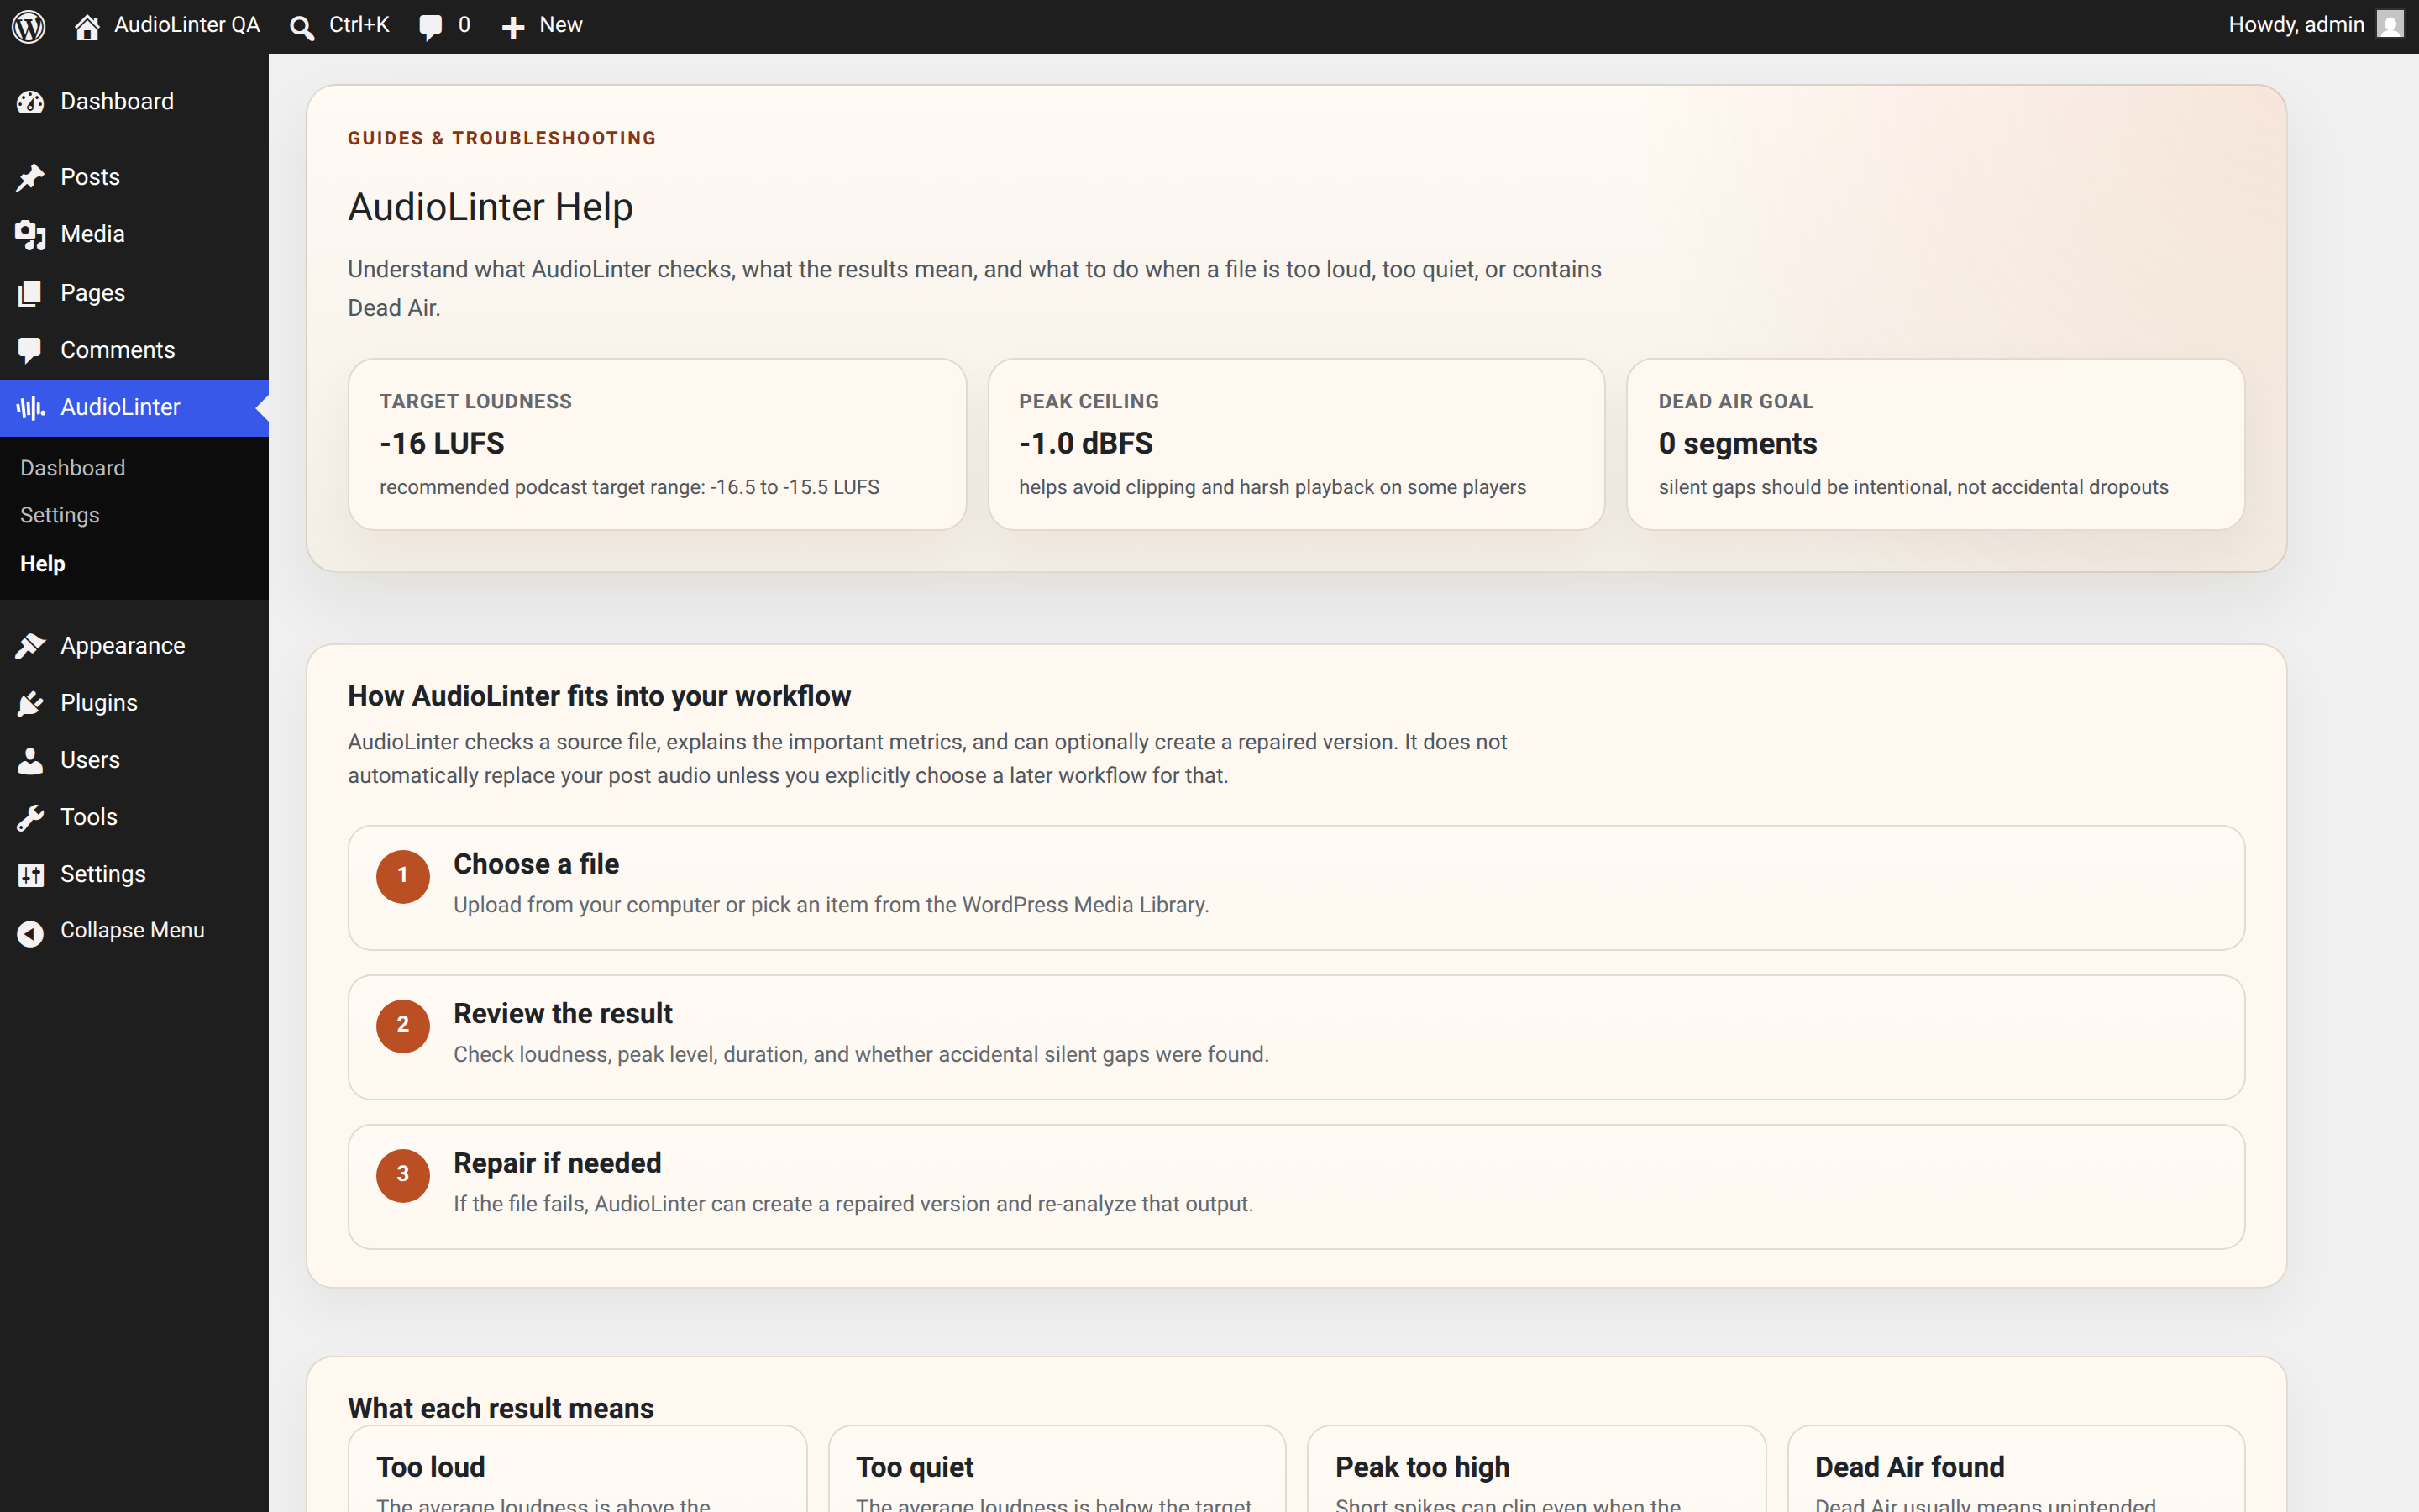This screenshot has width=2419, height=1512.
Task: Open the Pages menu item
Action: pyautogui.click(x=92, y=292)
